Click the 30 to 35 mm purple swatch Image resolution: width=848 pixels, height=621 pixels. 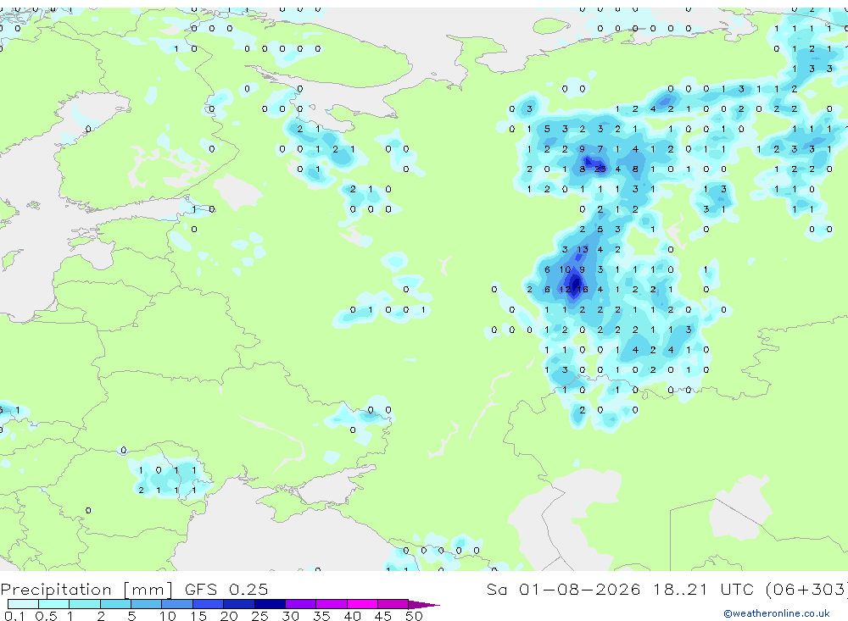pos(300,604)
